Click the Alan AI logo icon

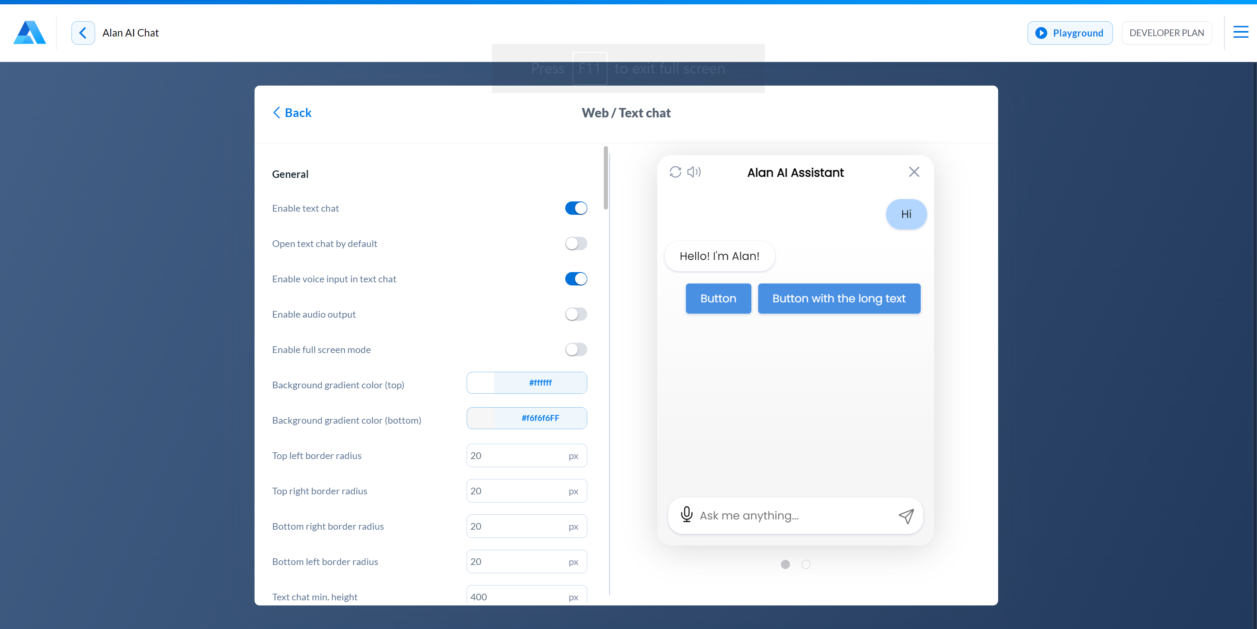point(29,33)
